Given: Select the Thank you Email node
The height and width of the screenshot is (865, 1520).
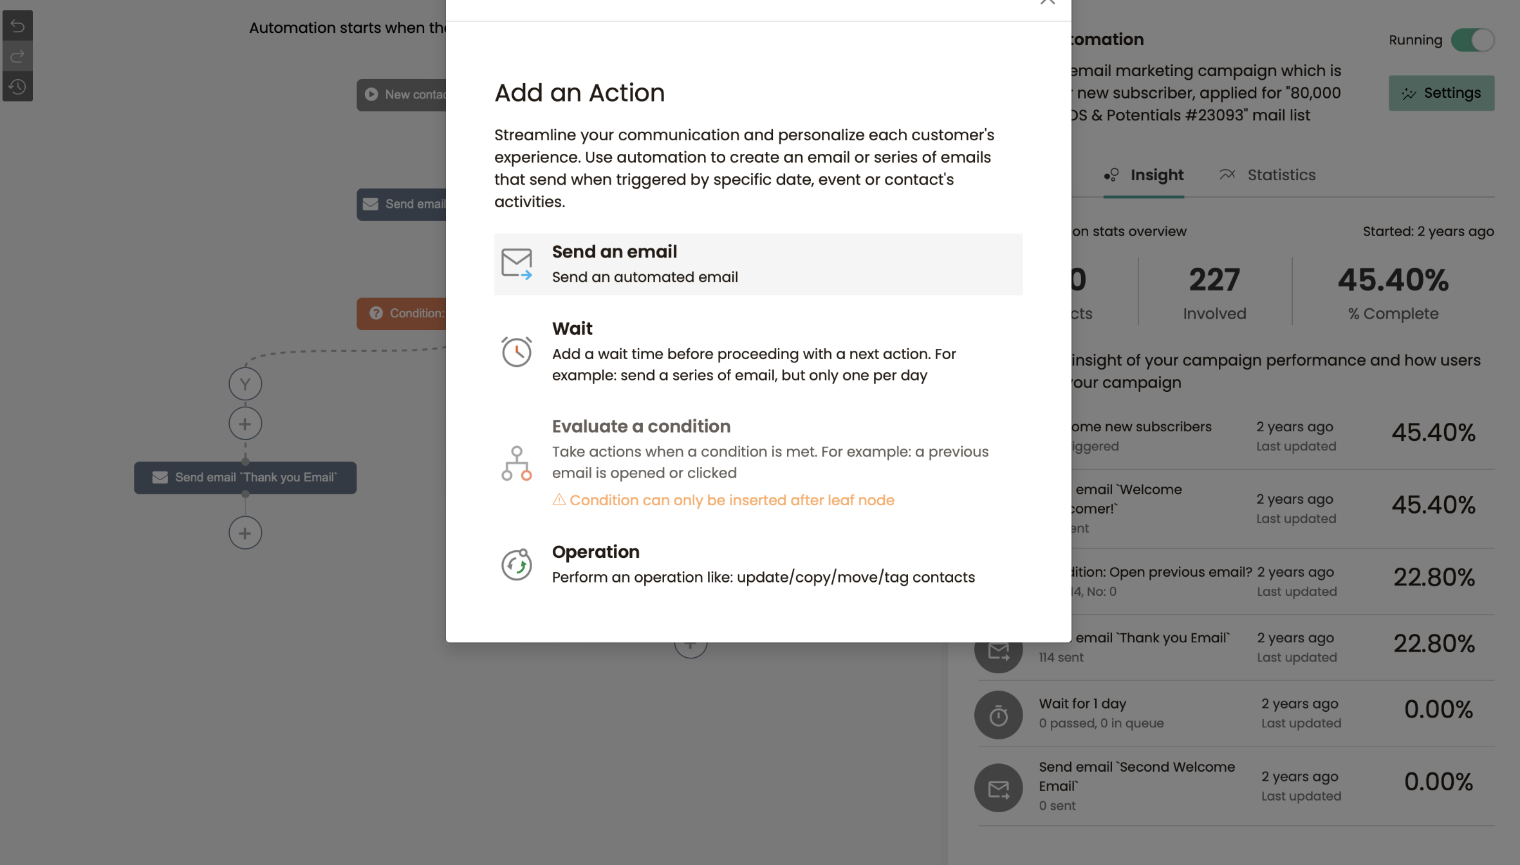Looking at the screenshot, I should click(x=245, y=478).
